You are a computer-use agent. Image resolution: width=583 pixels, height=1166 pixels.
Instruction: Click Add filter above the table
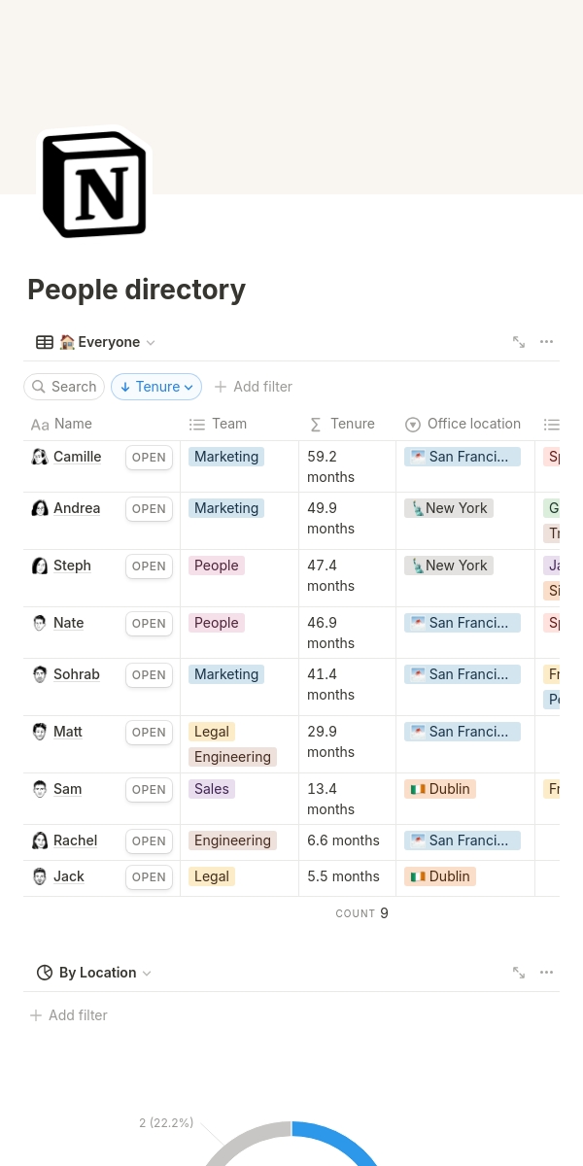[253, 387]
